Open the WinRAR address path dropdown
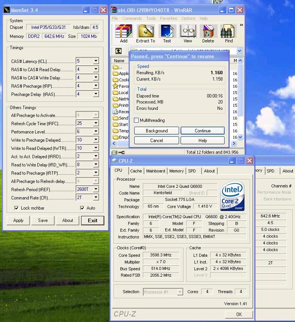The image size is (295, 322). coord(240,51)
